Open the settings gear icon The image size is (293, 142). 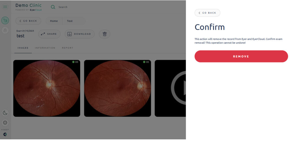(5, 123)
